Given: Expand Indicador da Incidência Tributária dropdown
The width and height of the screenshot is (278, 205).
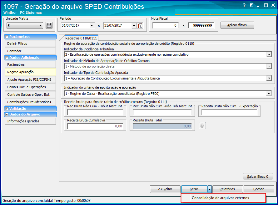Looking at the screenshot, I should (x=269, y=54).
